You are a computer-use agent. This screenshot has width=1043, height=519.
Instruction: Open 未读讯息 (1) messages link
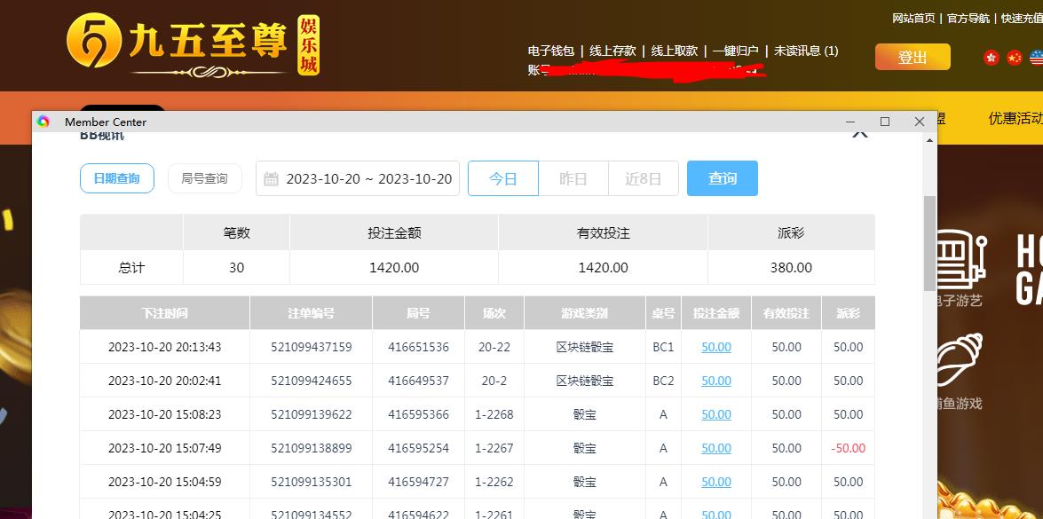coord(806,51)
